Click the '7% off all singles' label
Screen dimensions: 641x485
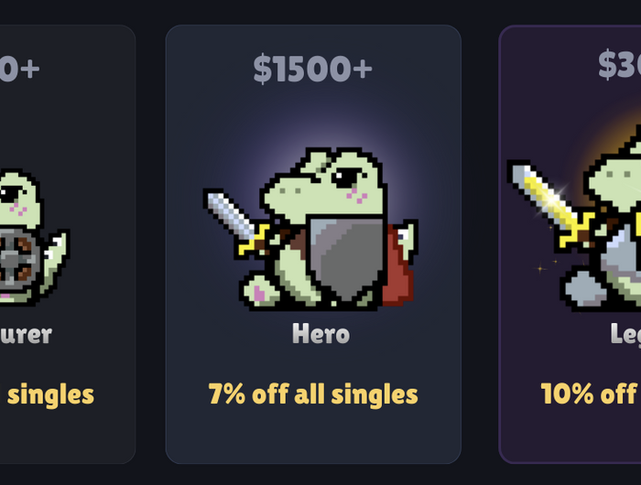click(x=313, y=394)
